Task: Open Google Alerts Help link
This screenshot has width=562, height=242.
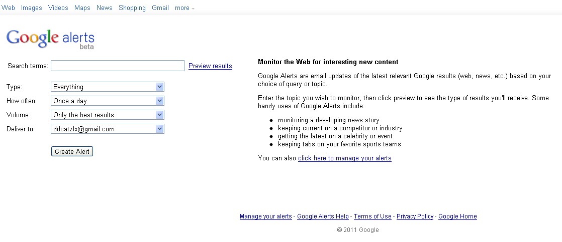Action: click(323, 216)
